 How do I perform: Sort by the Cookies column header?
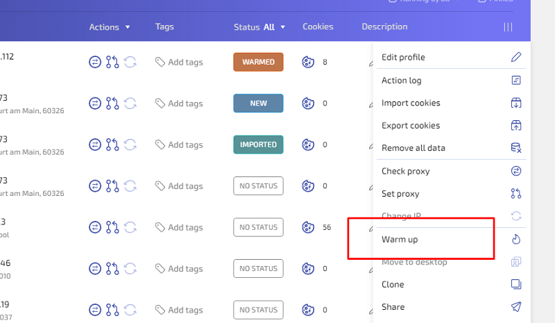(318, 26)
